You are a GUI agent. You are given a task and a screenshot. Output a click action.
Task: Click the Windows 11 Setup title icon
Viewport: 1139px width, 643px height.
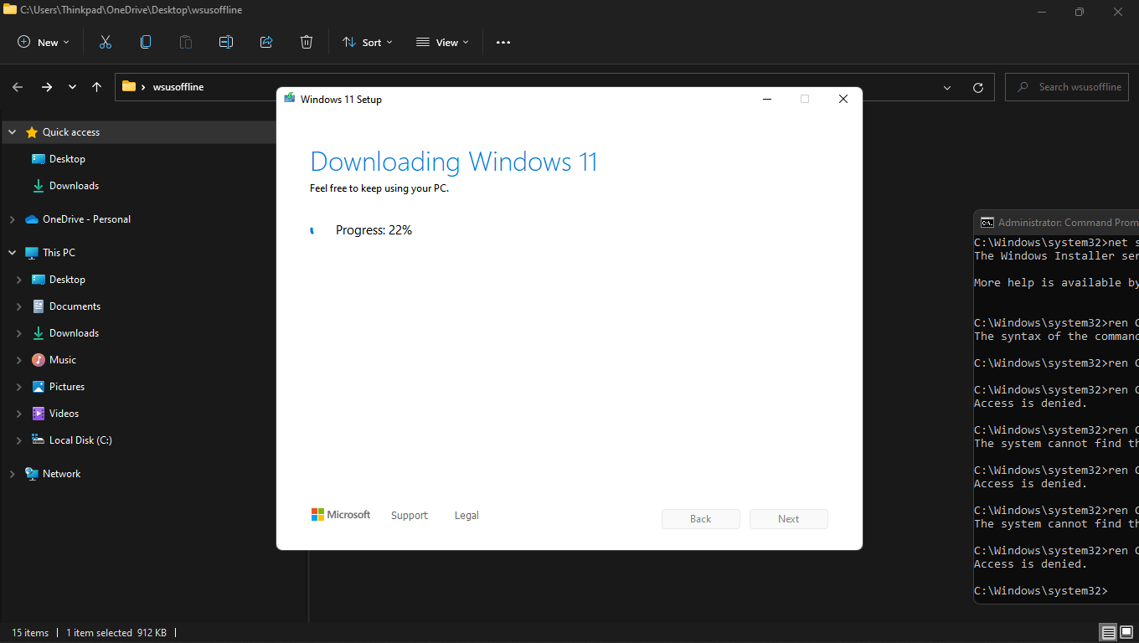point(290,99)
